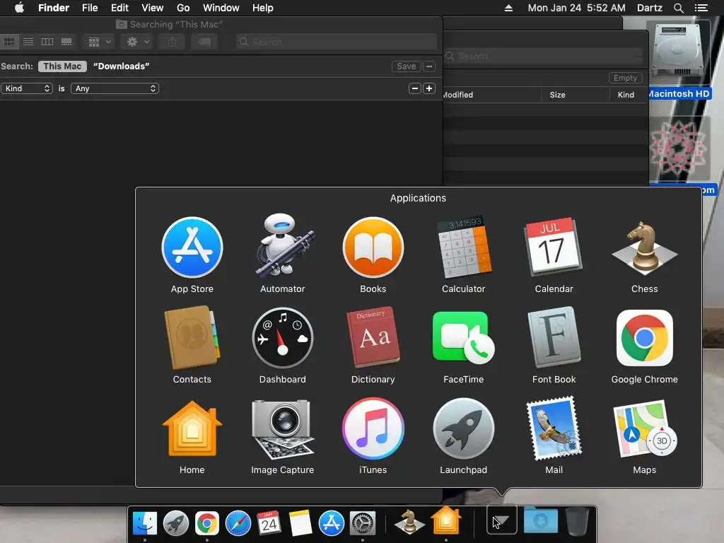Open Calculator in Applications stack
724x543 pixels.
click(464, 247)
